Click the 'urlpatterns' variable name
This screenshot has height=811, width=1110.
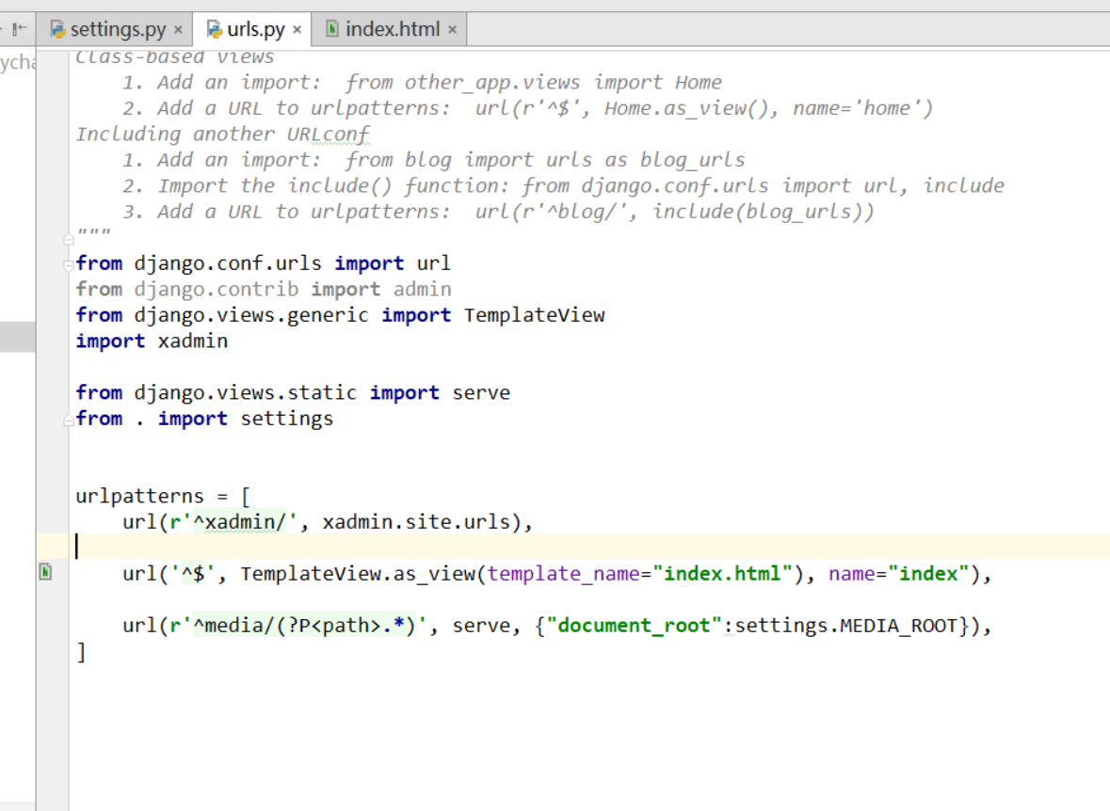click(x=139, y=496)
